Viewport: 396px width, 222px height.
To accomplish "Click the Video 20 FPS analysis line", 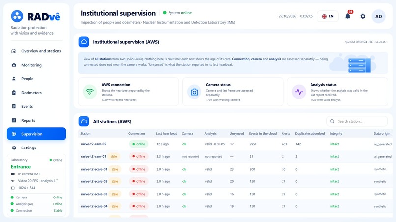I will pyautogui.click(x=34, y=181).
